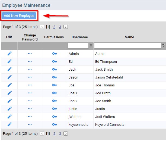Screen dimensions: 166x144
Task: Select the name text 'Ed Thompson'
Action: [106, 62]
